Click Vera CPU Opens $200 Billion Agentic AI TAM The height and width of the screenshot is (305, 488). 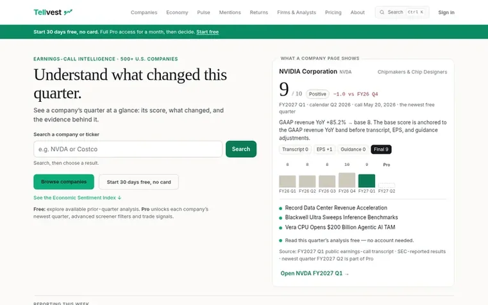(x=340, y=227)
